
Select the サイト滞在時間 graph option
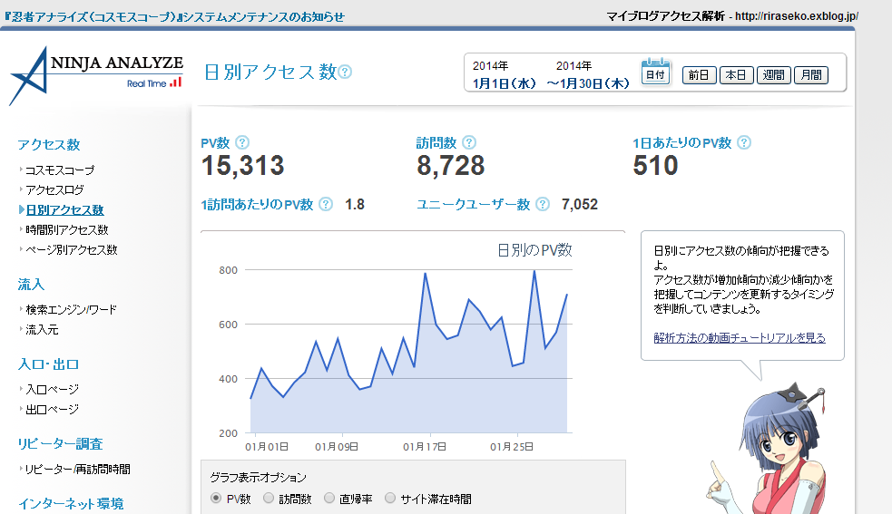(389, 498)
